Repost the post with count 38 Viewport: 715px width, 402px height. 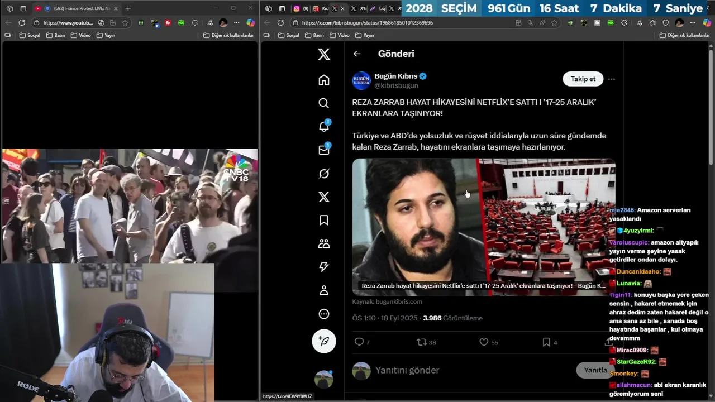click(426, 342)
